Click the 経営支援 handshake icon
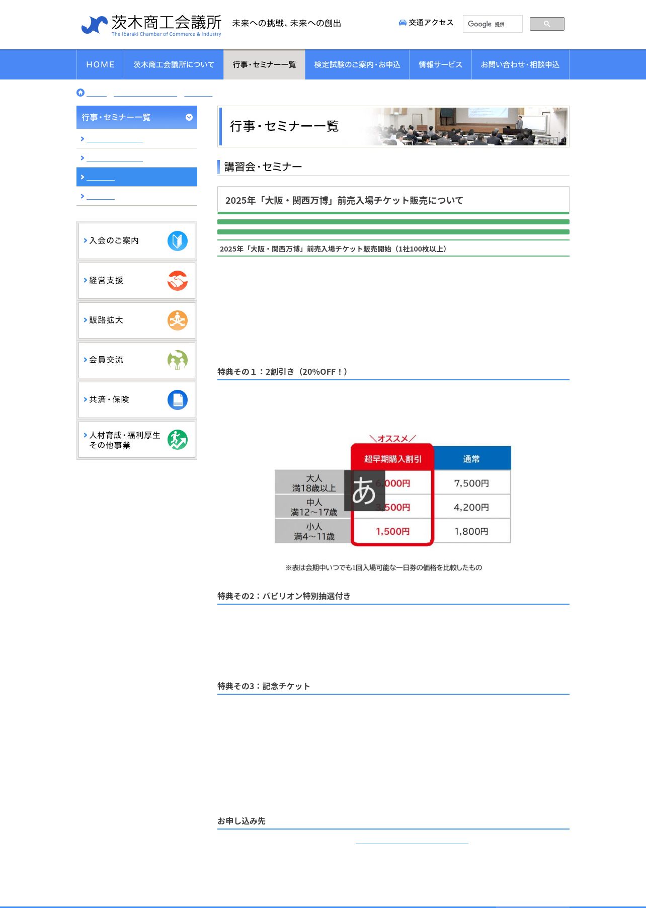Image resolution: width=646 pixels, height=908 pixels. click(x=178, y=281)
